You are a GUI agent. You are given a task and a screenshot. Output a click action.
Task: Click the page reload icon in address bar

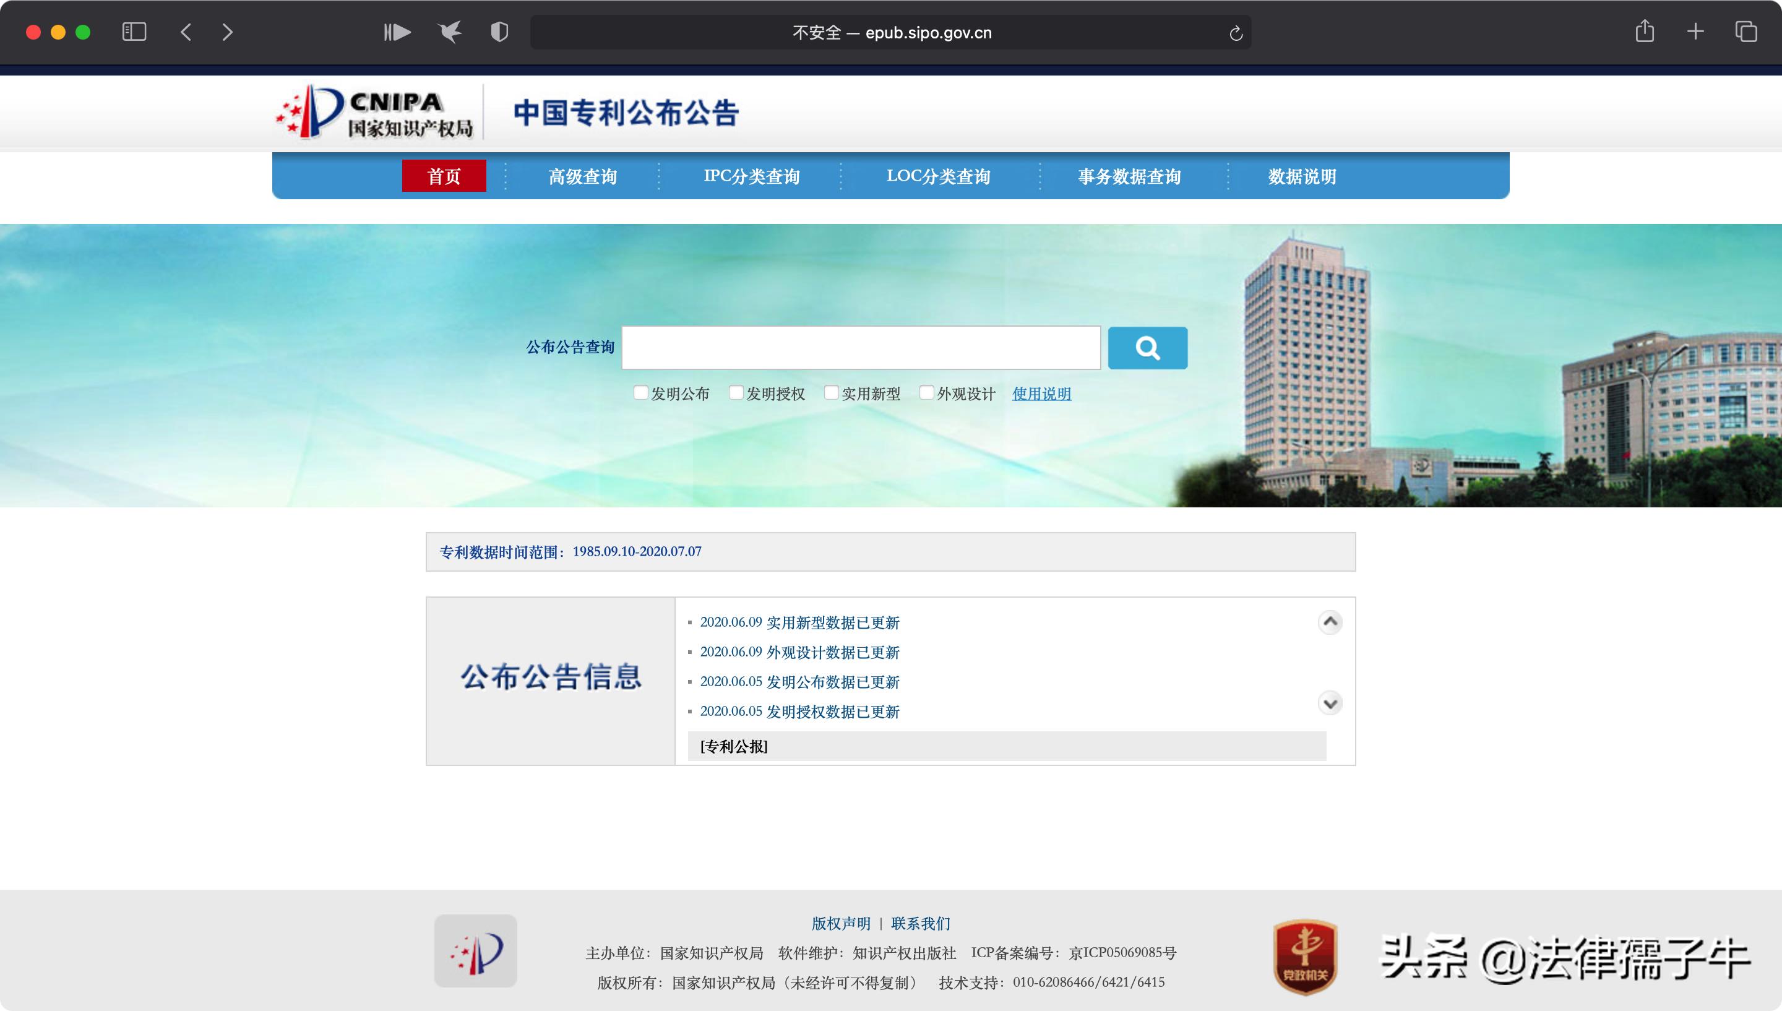(x=1235, y=33)
